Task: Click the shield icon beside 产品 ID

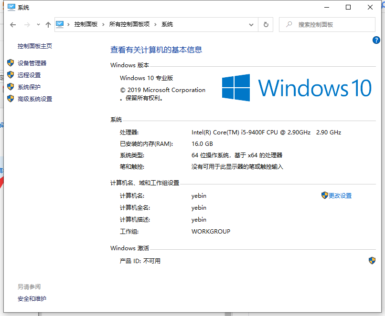Action: (373, 261)
